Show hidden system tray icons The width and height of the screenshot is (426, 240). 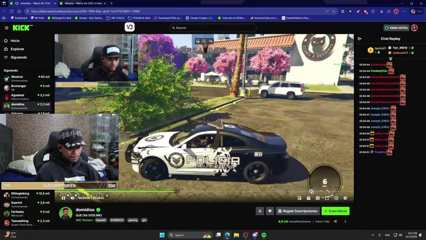372,235
